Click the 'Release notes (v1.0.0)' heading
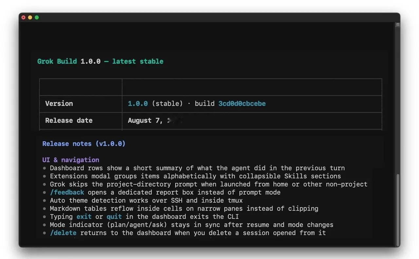The image size is (419, 259). 84,144
